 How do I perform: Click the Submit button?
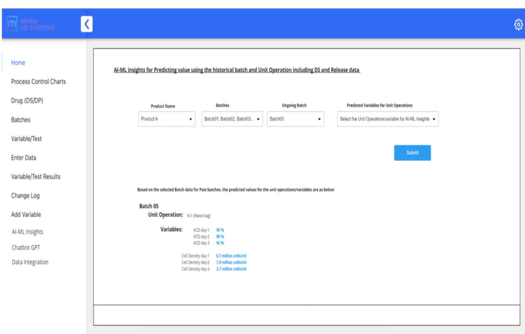pyautogui.click(x=412, y=152)
